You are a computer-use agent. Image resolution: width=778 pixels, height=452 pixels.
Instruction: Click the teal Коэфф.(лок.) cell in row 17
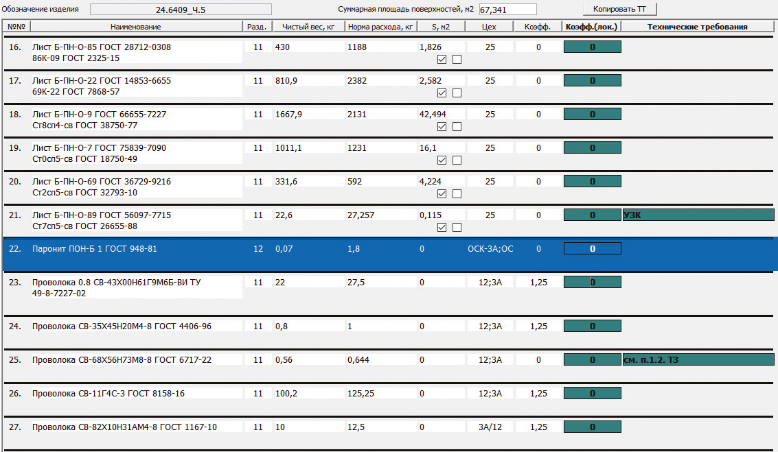592,81
